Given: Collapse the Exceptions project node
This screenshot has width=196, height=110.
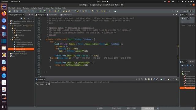Looking at the screenshot, I should tap(9, 24).
